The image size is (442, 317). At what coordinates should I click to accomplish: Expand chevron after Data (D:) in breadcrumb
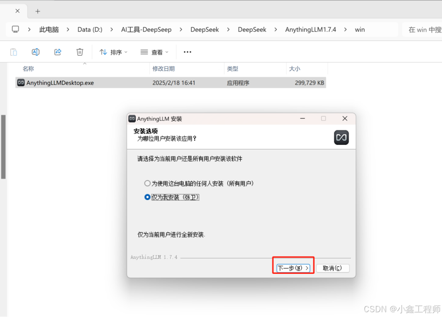click(112, 30)
